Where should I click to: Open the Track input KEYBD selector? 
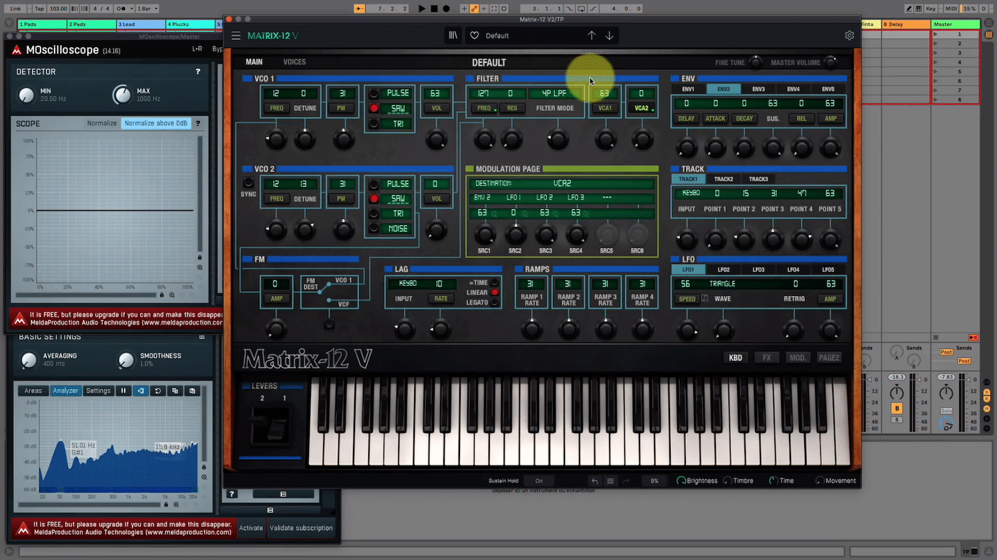(x=691, y=194)
